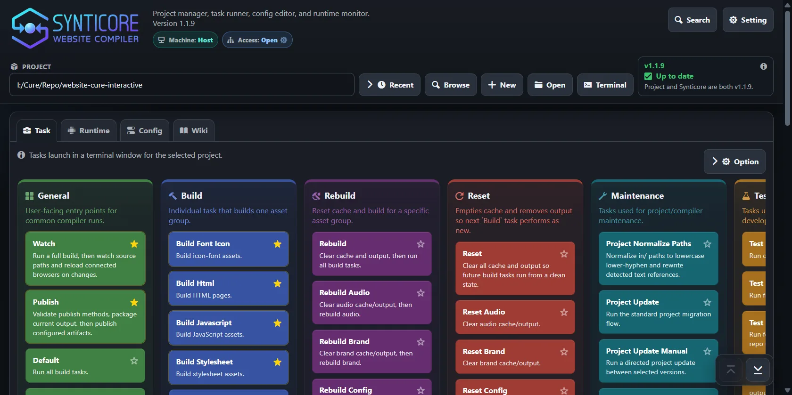
Task: Click the Rebuild group icon
Action: pyautogui.click(x=316, y=196)
